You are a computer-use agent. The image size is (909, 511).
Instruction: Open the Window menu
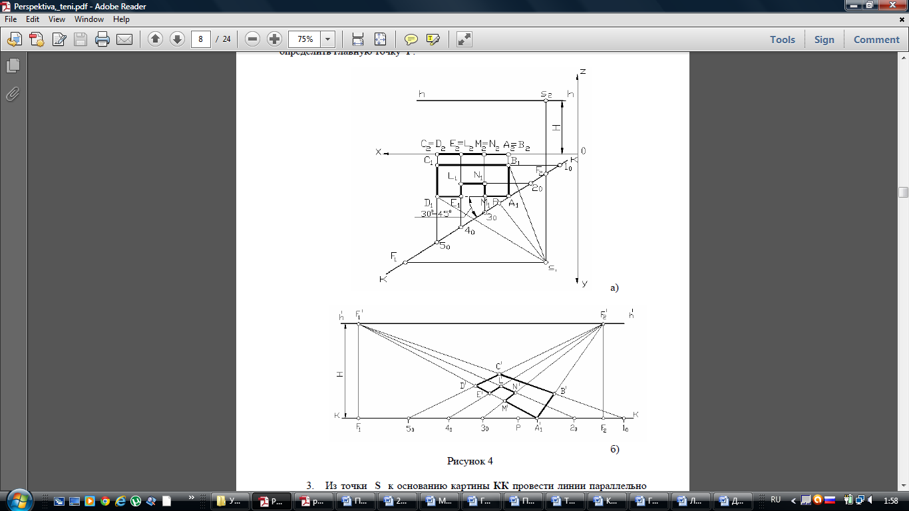89,19
